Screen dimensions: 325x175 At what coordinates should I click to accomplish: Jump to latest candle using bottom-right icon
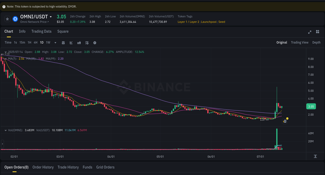tap(315, 156)
